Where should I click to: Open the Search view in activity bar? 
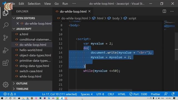click(x=6, y=25)
